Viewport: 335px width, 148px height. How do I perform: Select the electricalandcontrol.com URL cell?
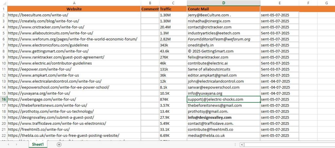tap(74, 81)
